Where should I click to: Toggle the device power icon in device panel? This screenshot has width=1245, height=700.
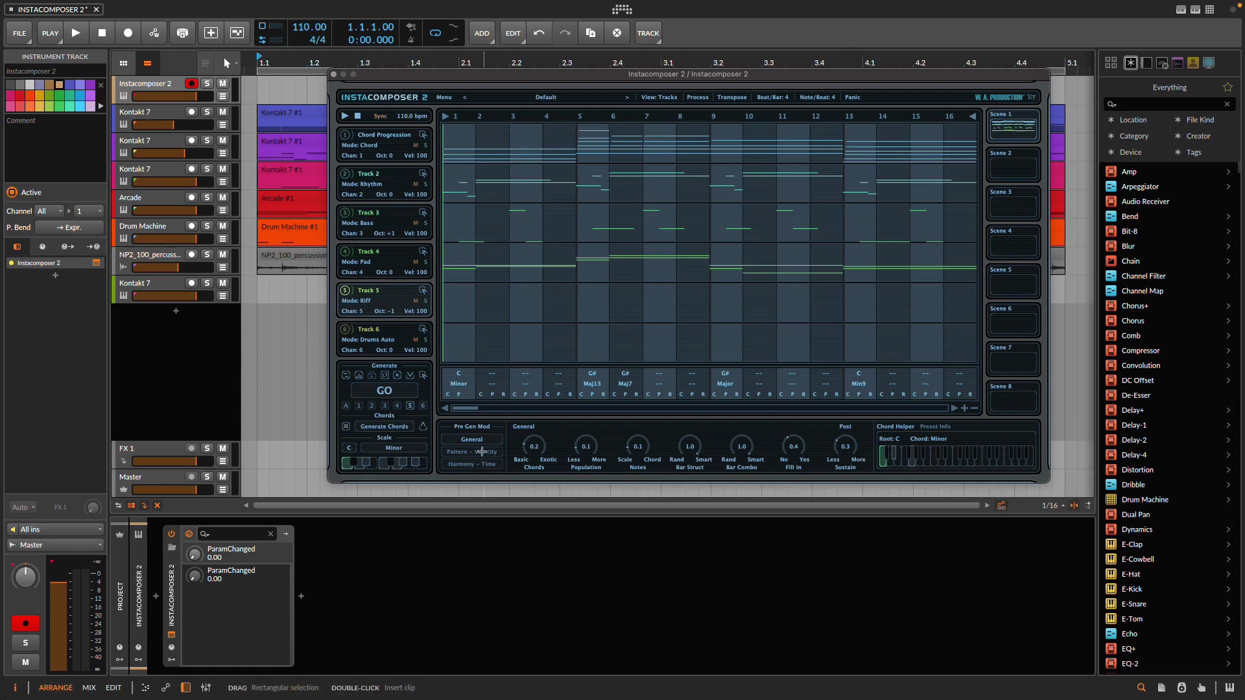[171, 533]
